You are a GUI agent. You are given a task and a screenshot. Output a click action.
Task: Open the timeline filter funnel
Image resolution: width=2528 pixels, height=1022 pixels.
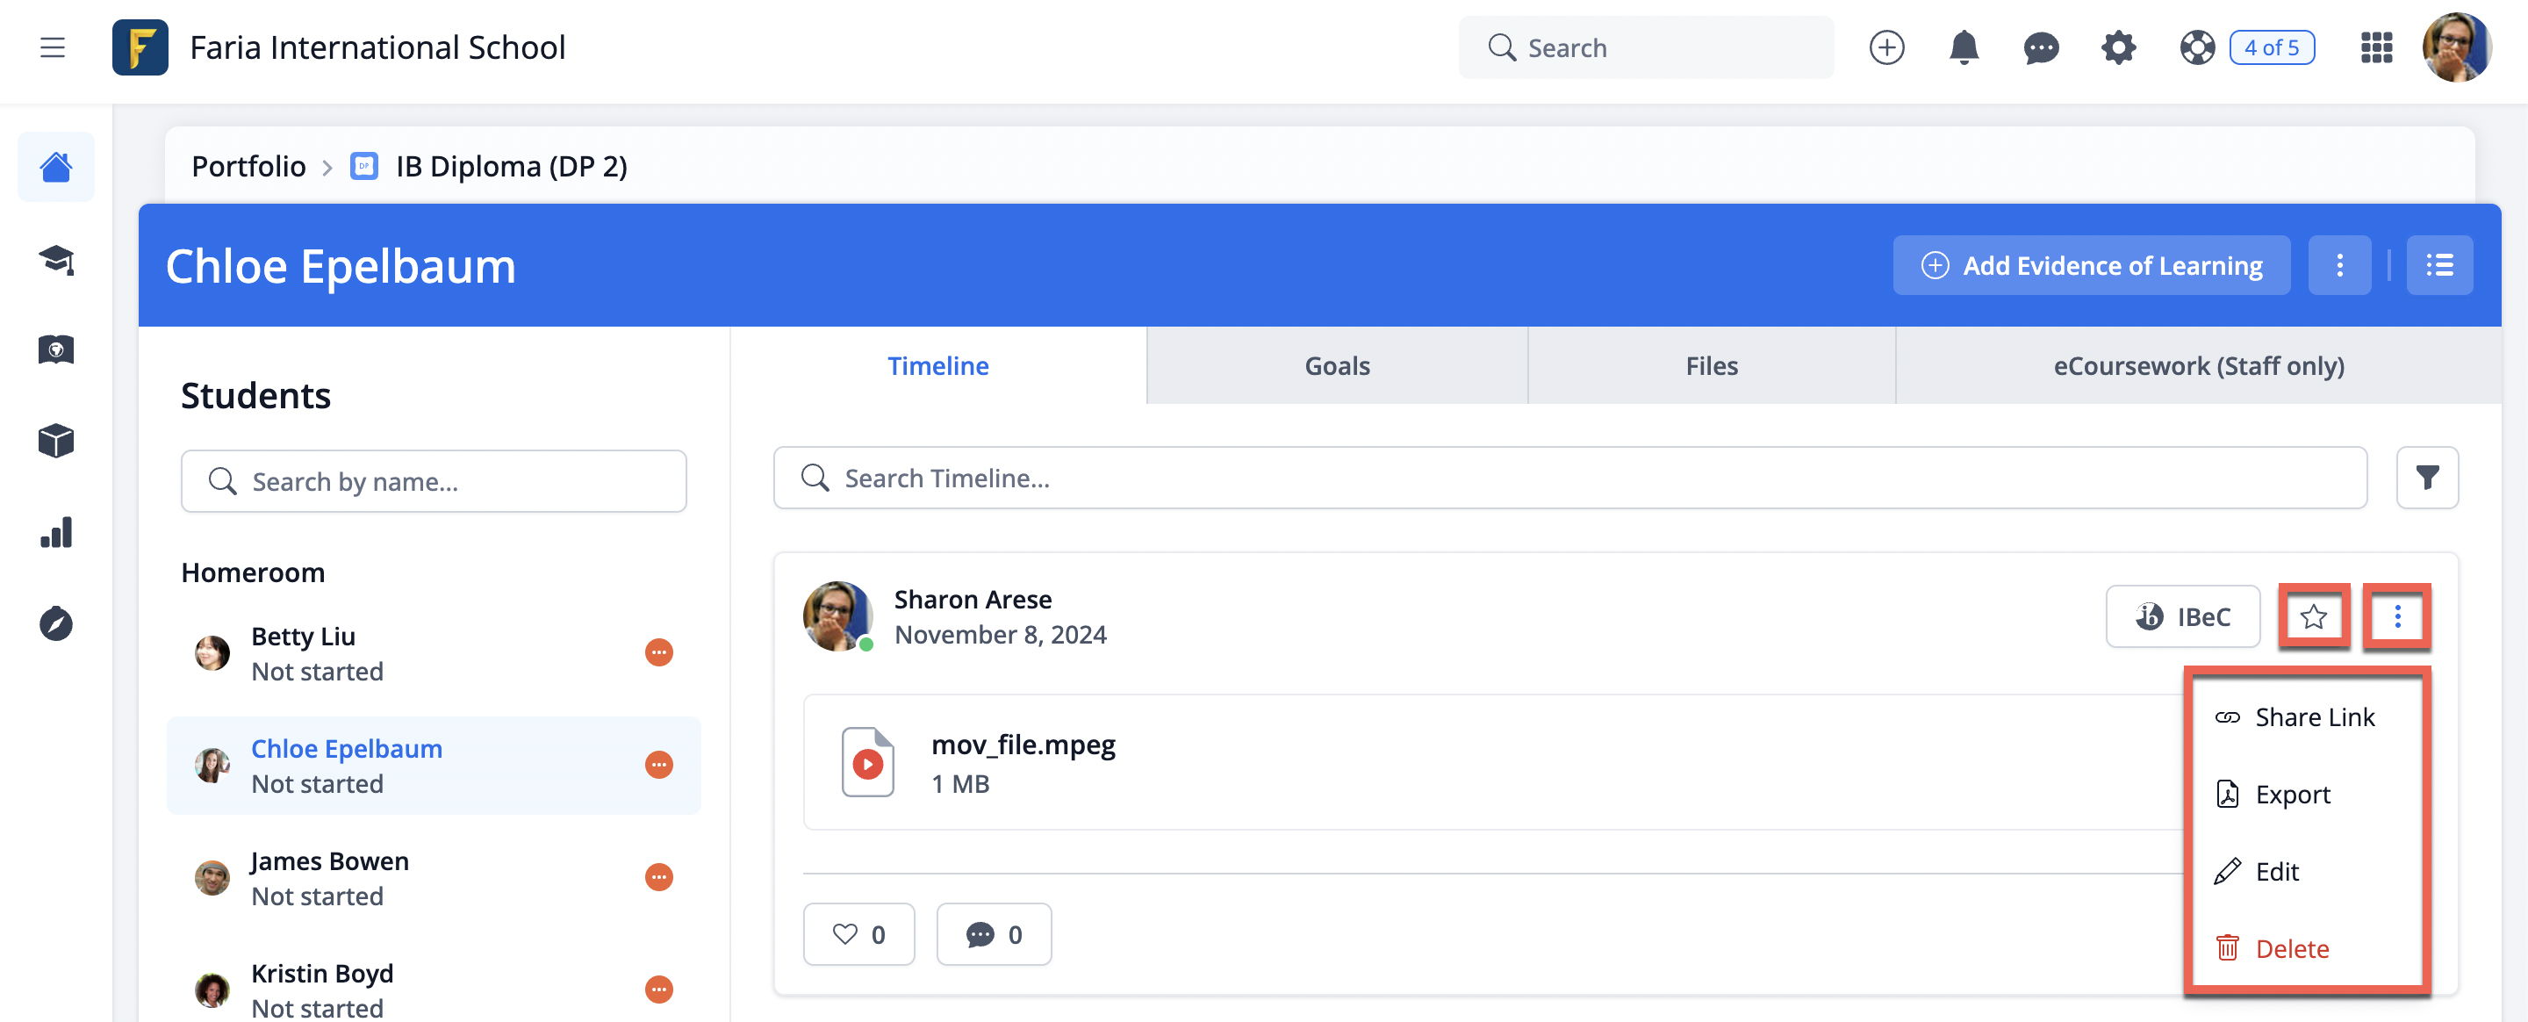[2426, 479]
